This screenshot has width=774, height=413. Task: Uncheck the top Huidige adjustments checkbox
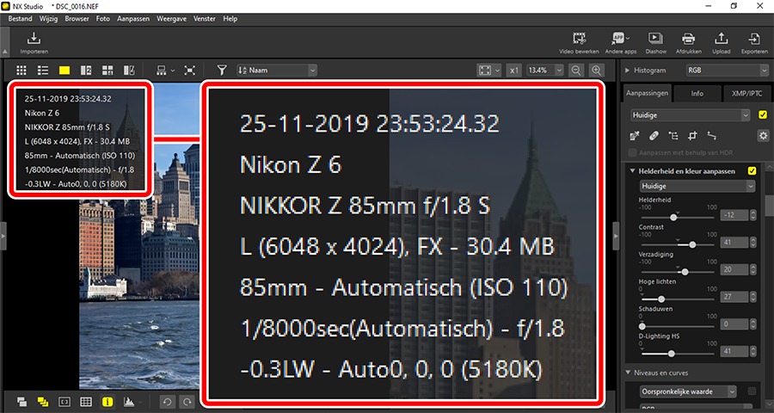pos(763,115)
